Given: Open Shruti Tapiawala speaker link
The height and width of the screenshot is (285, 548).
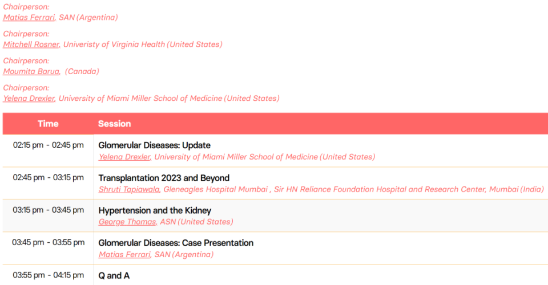Looking at the screenshot, I should coord(129,189).
